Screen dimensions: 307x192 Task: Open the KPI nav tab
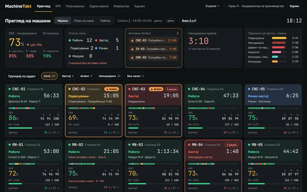click(x=58, y=6)
